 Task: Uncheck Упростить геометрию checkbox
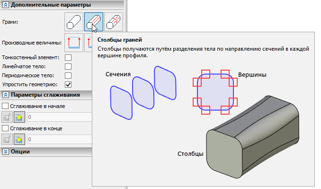pos(68,85)
